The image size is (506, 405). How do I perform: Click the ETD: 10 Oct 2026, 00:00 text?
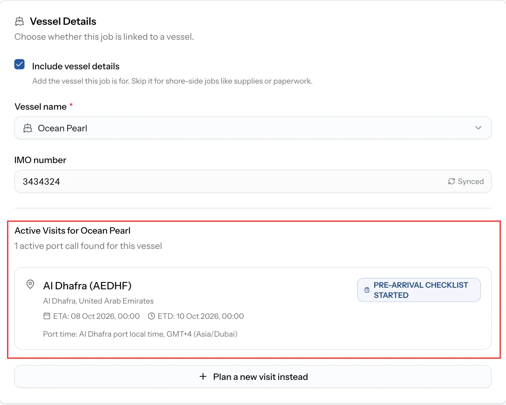click(x=201, y=316)
